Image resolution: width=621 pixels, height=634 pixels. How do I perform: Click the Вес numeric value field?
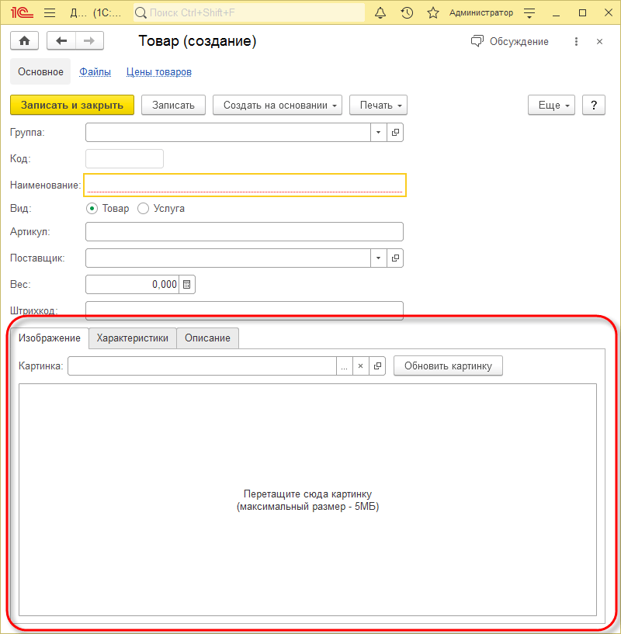(x=132, y=285)
